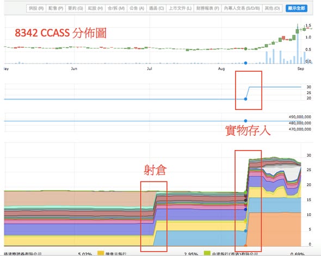Image resolution: width=321 pixels, height=256 pixels.
Task: Click the '490,000,000' axis value
Action: pos(300,117)
